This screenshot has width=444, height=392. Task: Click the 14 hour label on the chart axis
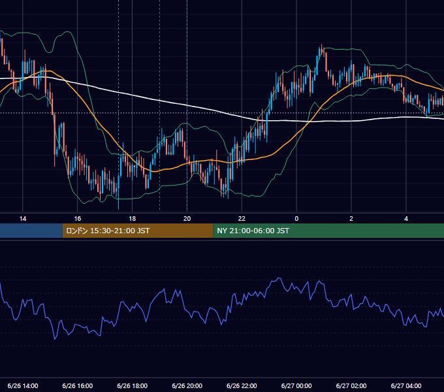(23, 219)
